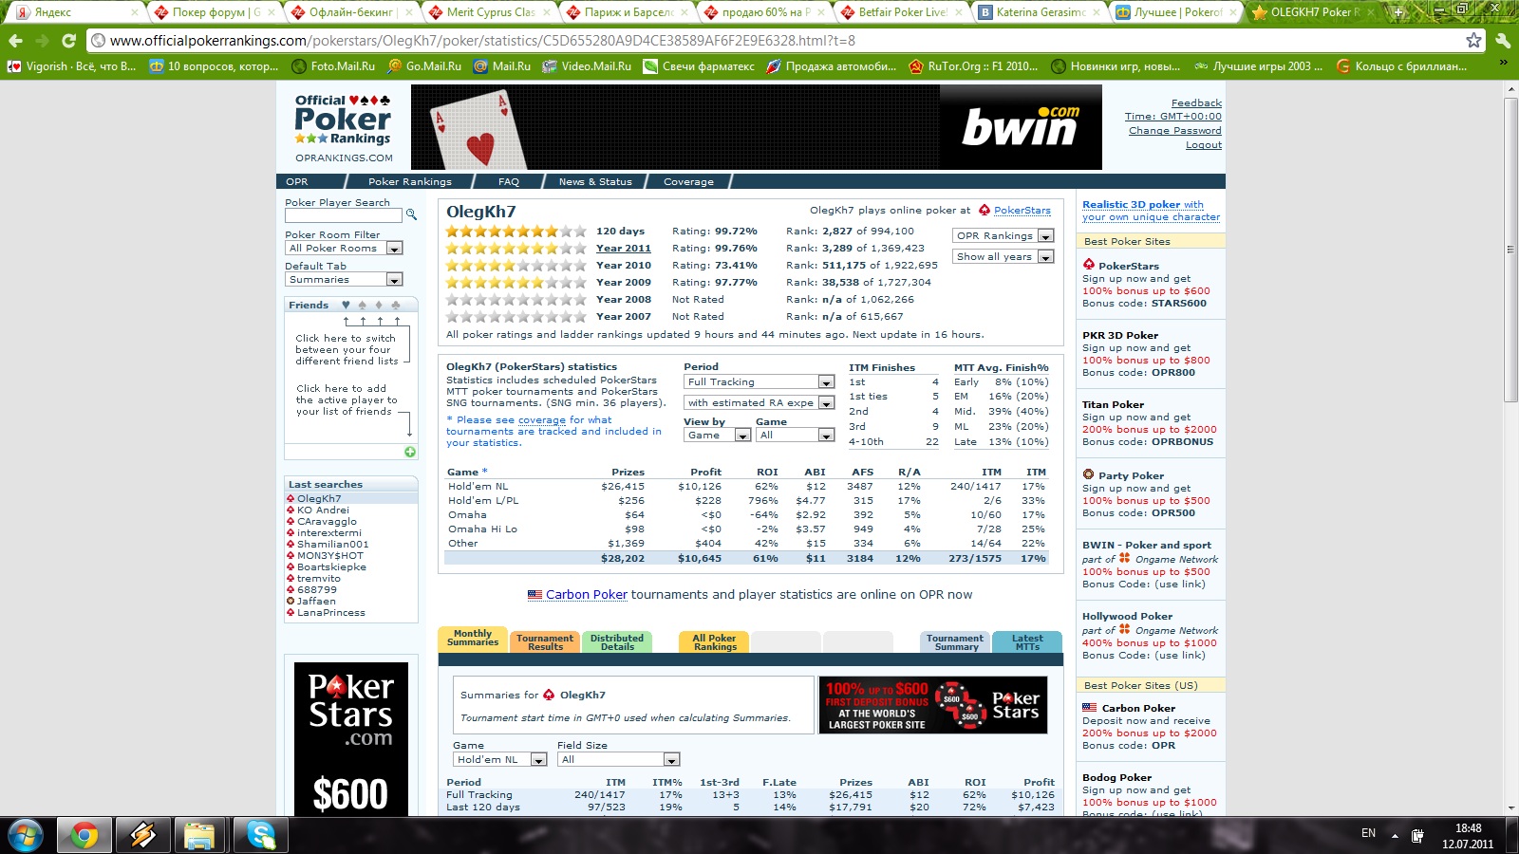Switch to the Tournament Results tab
The height and width of the screenshot is (854, 1519).
click(545, 642)
